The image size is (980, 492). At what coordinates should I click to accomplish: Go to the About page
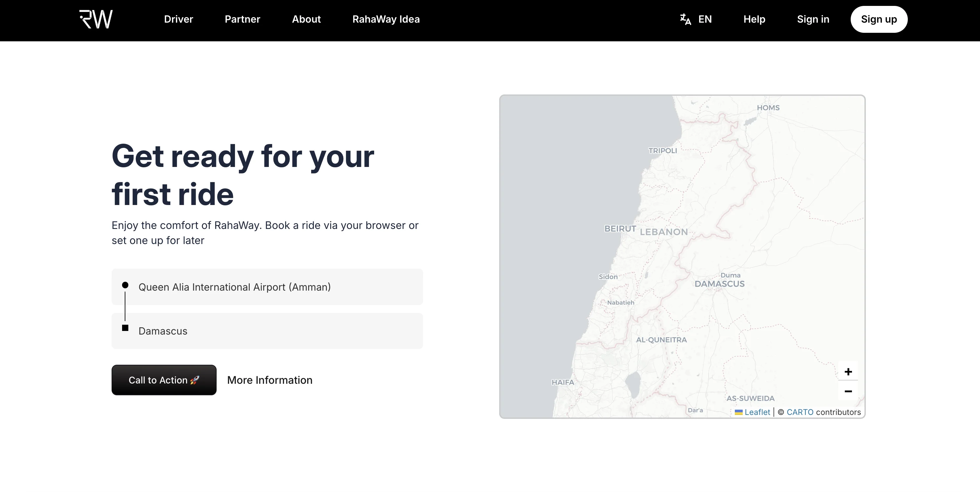point(306,19)
